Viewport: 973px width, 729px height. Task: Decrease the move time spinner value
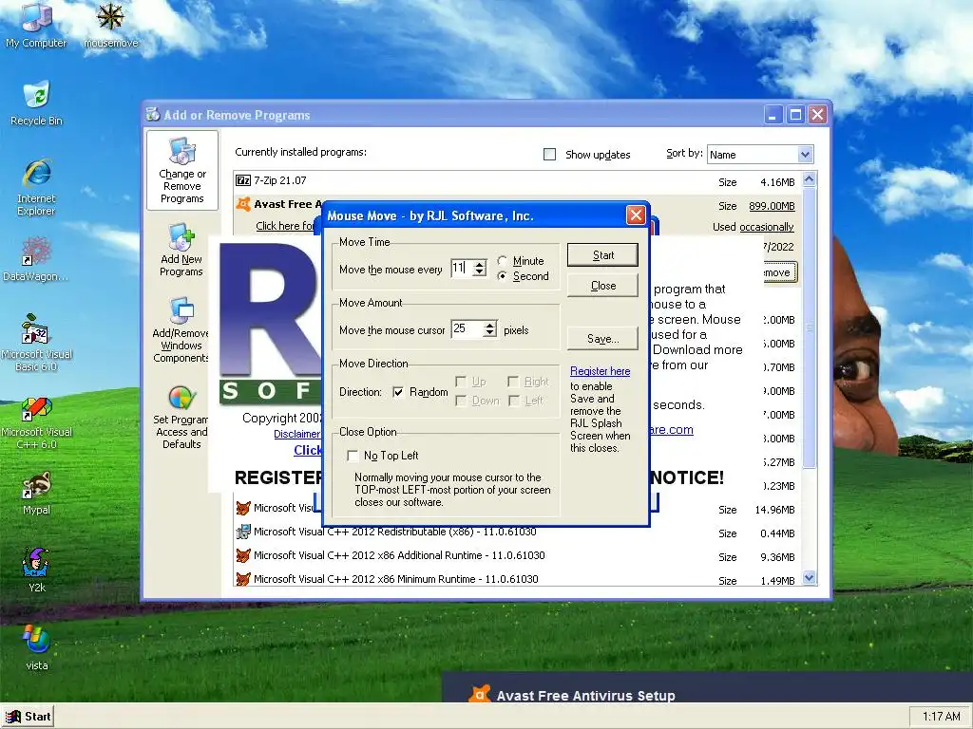point(479,271)
